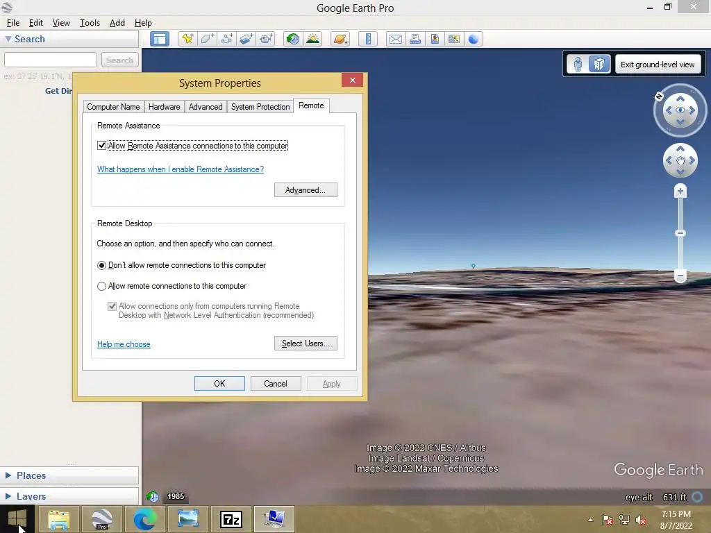Open the View menu
711x533 pixels.
tap(61, 23)
